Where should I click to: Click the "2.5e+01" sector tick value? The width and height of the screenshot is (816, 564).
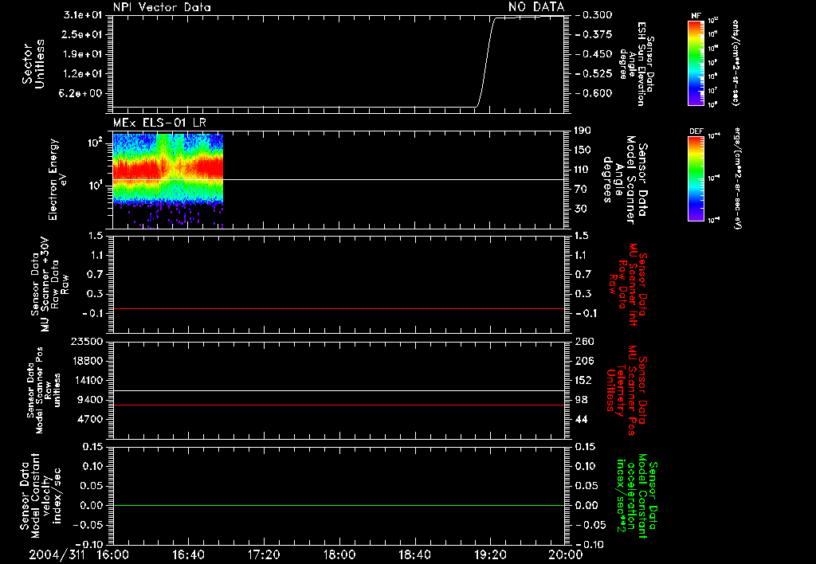point(83,34)
